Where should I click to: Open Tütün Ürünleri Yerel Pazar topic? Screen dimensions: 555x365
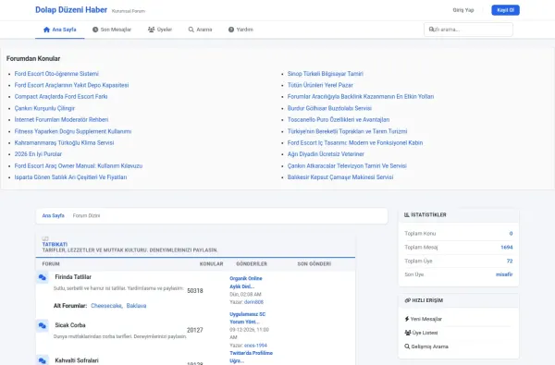click(320, 85)
